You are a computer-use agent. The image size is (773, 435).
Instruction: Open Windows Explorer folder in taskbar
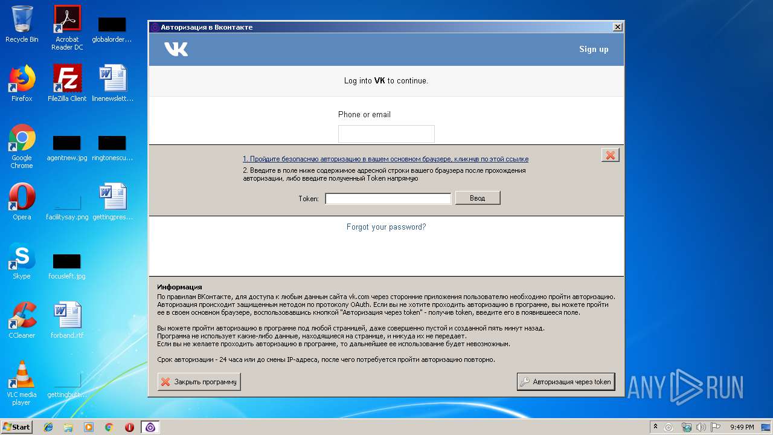(68, 427)
